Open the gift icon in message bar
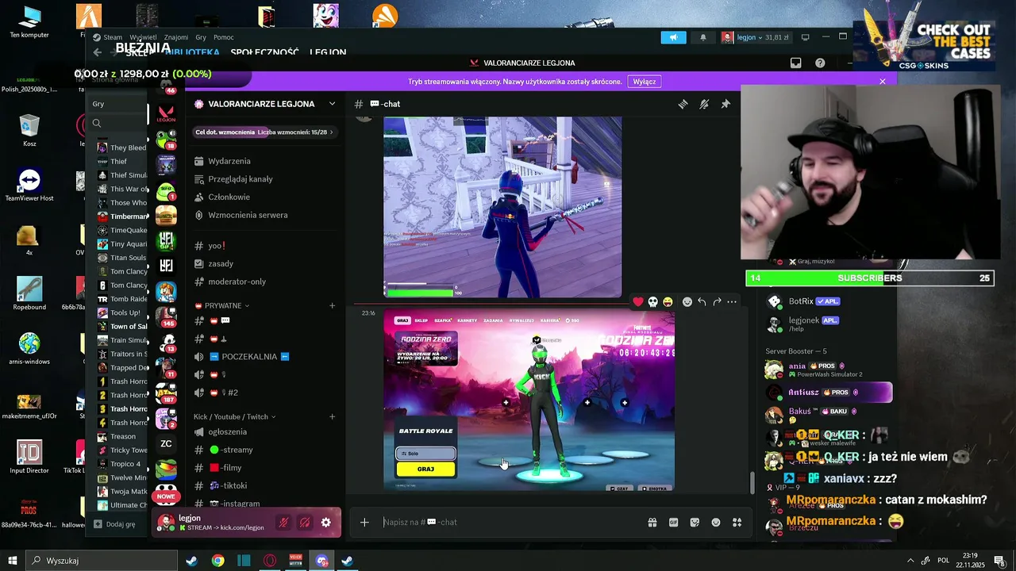 click(x=652, y=522)
